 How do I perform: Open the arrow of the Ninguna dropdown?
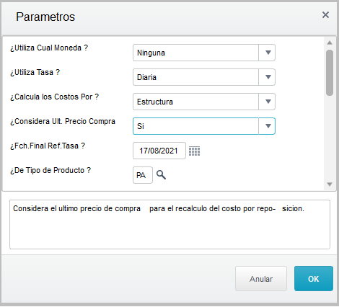268,53
